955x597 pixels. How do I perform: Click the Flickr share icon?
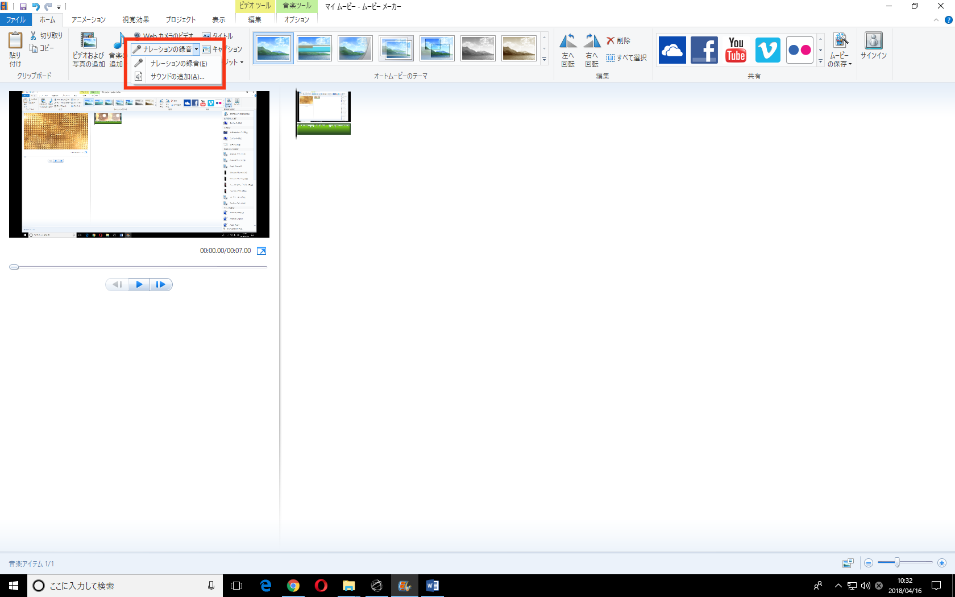(799, 49)
